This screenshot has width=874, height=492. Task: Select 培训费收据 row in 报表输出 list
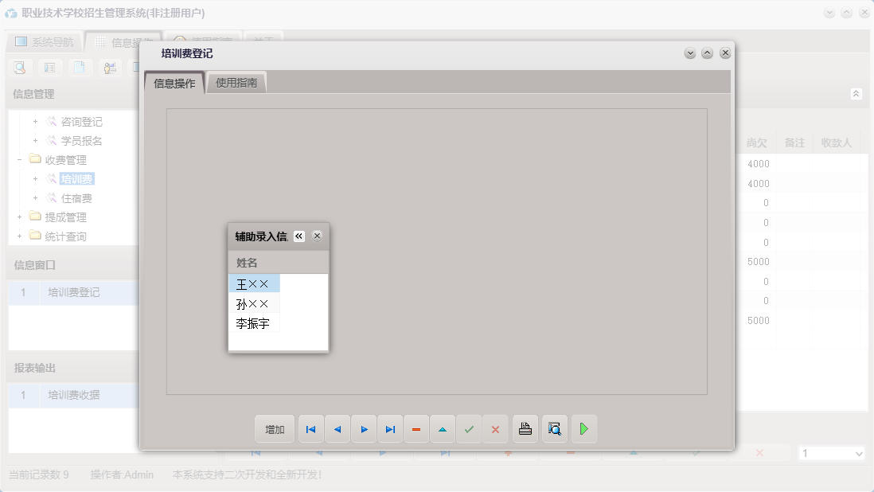coord(73,395)
